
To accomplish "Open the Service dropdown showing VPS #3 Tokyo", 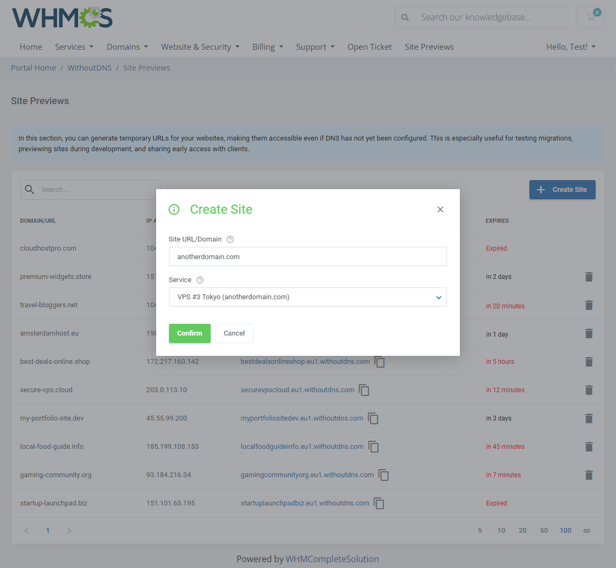I will pyautogui.click(x=307, y=297).
